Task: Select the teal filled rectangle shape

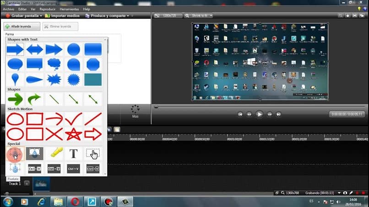Action: pyautogui.click(x=93, y=80)
